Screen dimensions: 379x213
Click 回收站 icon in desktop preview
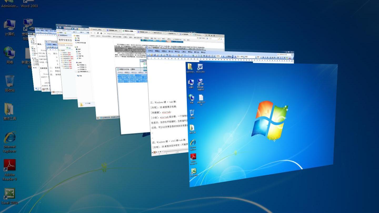coord(192,114)
